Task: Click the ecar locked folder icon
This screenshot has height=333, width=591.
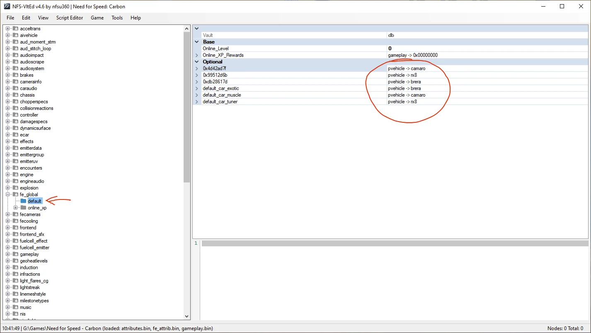Action: click(15, 135)
